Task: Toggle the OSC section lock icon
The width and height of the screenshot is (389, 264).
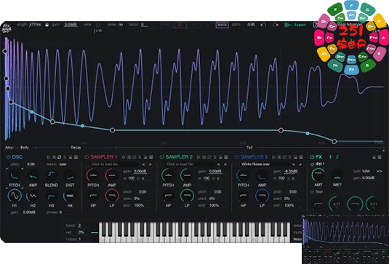Action: (71, 157)
